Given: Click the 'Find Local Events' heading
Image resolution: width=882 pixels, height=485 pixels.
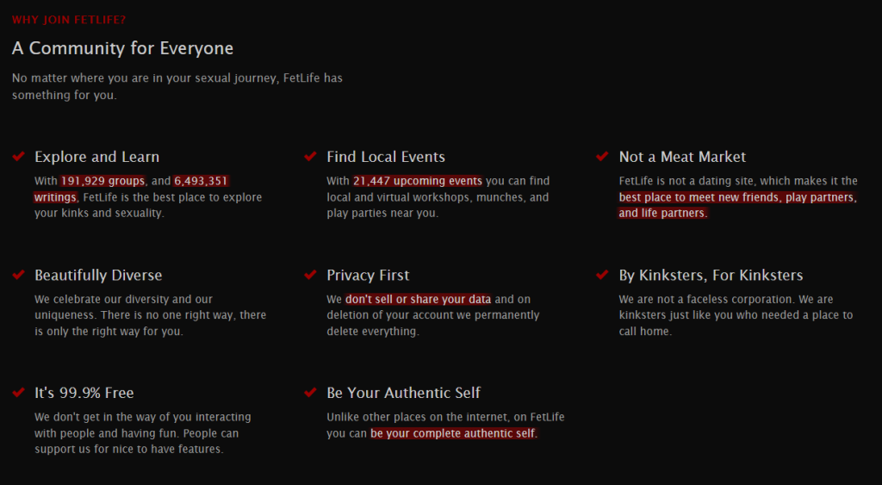Looking at the screenshot, I should 386,157.
